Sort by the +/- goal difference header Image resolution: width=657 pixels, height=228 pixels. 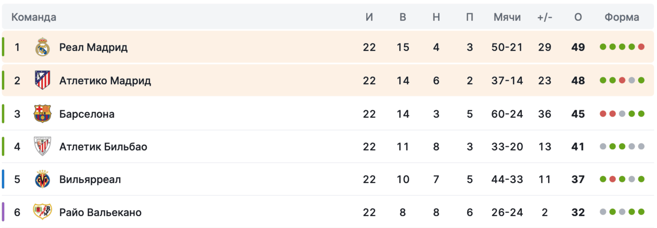[544, 17]
